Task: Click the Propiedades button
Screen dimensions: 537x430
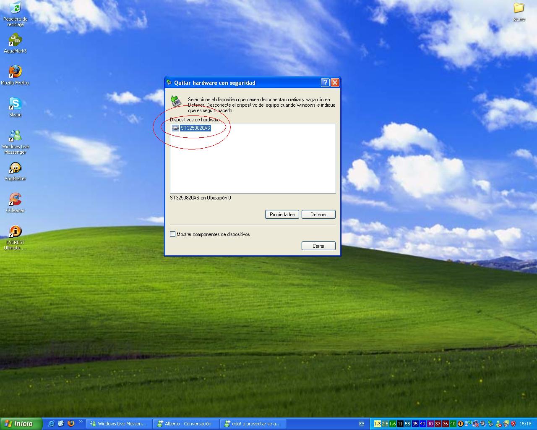Action: click(282, 215)
